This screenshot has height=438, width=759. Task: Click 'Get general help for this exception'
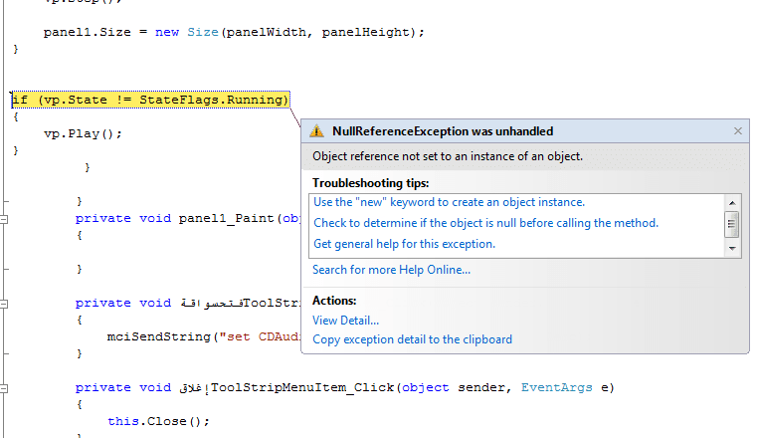pyautogui.click(x=404, y=244)
